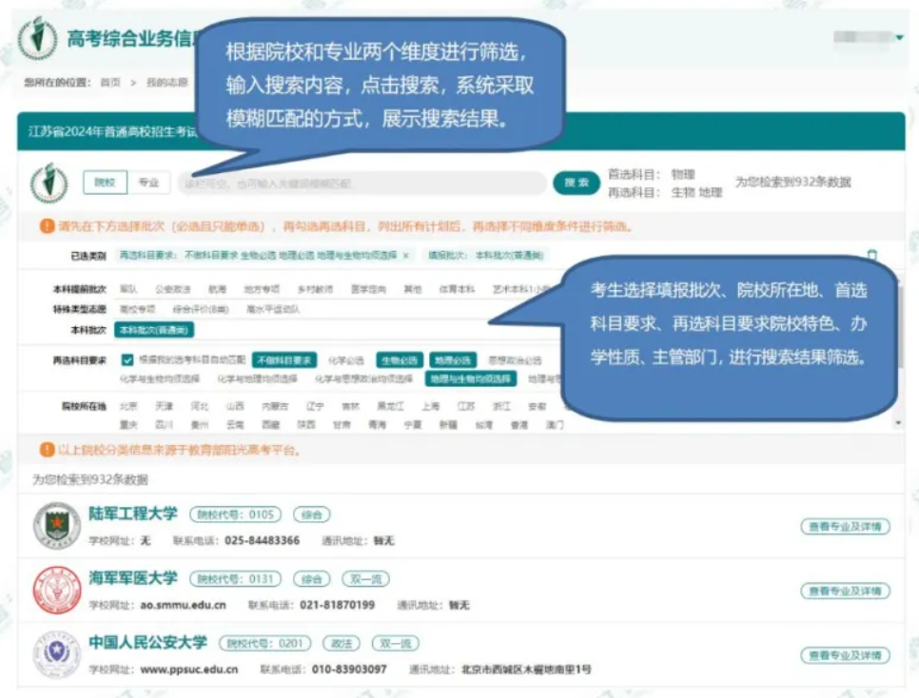
Task: Toggle the 不限科目要求 filter chip
Action: pos(284,359)
